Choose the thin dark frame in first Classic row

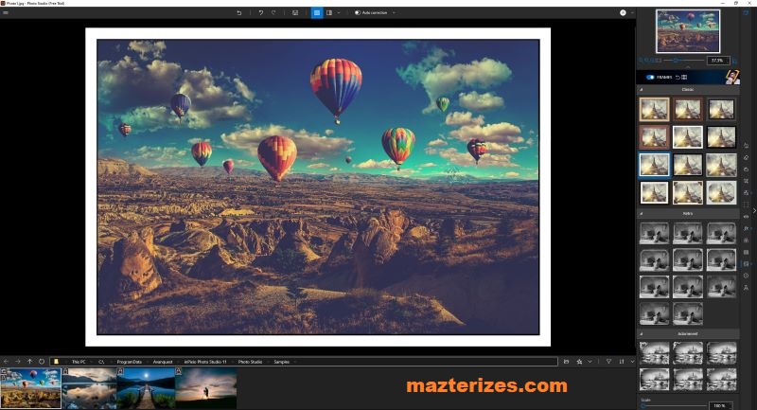click(x=721, y=109)
